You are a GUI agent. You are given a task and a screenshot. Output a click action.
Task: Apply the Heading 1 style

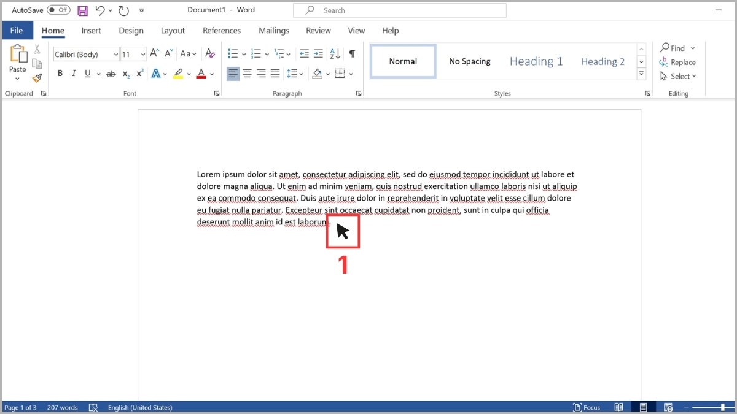point(536,61)
